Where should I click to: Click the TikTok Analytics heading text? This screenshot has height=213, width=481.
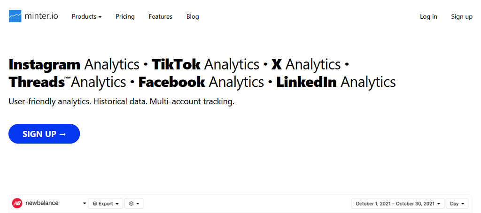[x=205, y=64]
